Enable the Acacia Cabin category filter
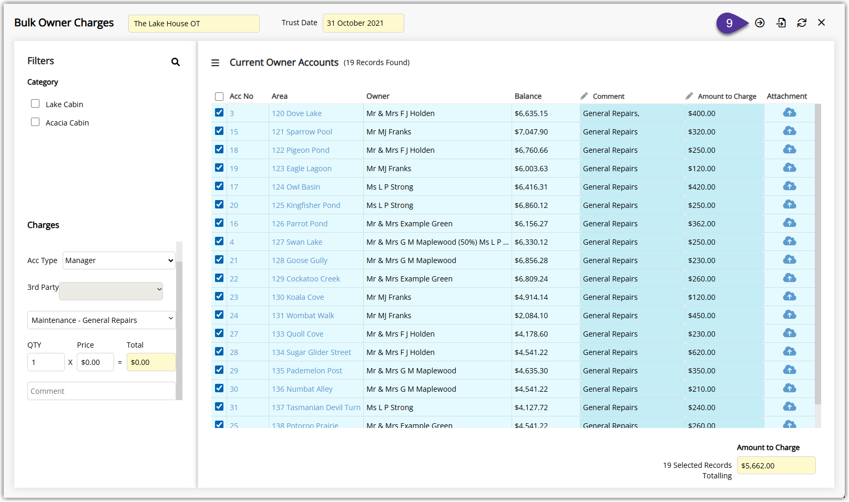This screenshot has width=849, height=502. (x=35, y=122)
